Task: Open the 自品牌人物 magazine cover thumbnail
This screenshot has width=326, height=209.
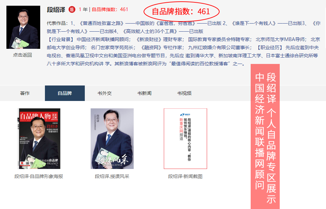Action: point(39,139)
